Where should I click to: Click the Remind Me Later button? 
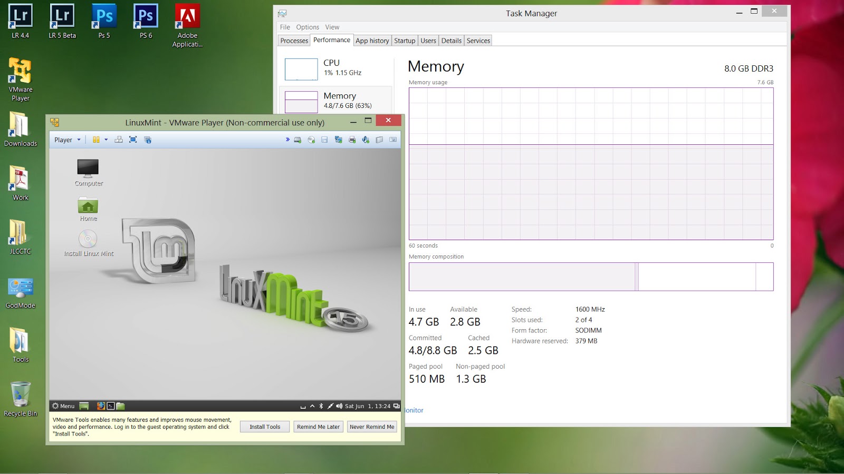(318, 427)
